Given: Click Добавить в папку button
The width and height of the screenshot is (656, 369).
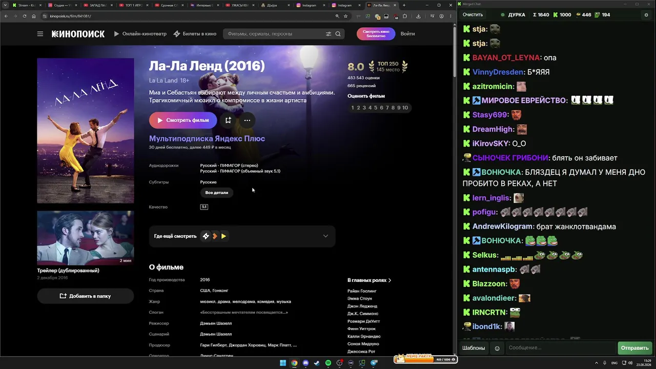Looking at the screenshot, I should coord(85,296).
